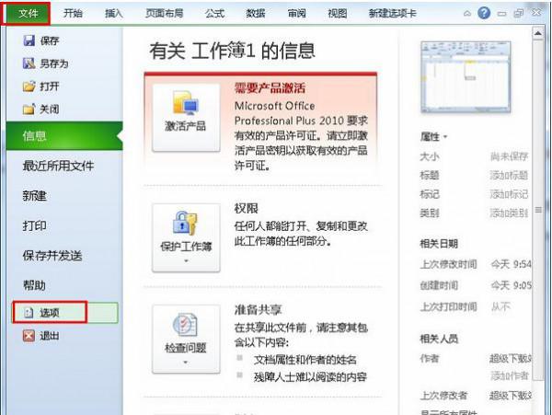Open the 保护工作簿 dropdown button
The width and height of the screenshot is (552, 415).
(186, 237)
